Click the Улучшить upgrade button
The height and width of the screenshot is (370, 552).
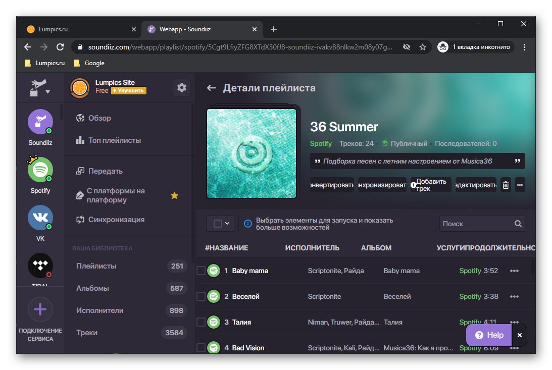tap(128, 91)
